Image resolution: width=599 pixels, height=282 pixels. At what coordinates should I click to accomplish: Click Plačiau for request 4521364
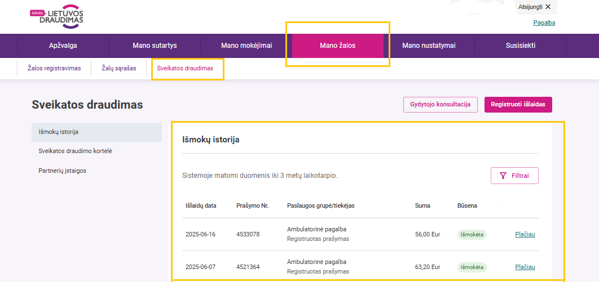click(525, 267)
